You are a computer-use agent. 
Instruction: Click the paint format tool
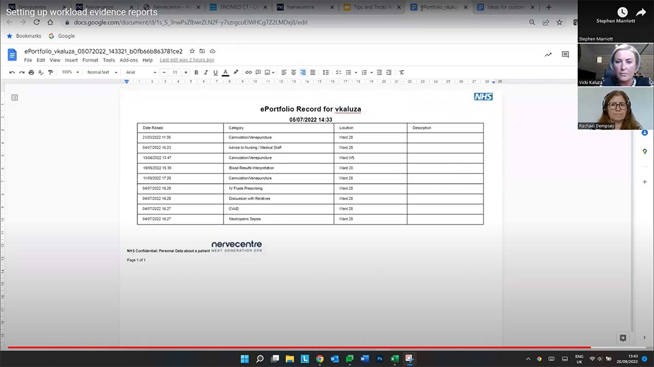point(50,72)
